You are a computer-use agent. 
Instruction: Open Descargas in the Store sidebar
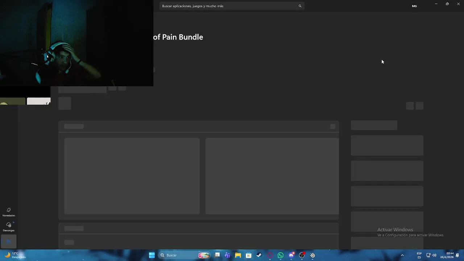[x=9, y=227]
